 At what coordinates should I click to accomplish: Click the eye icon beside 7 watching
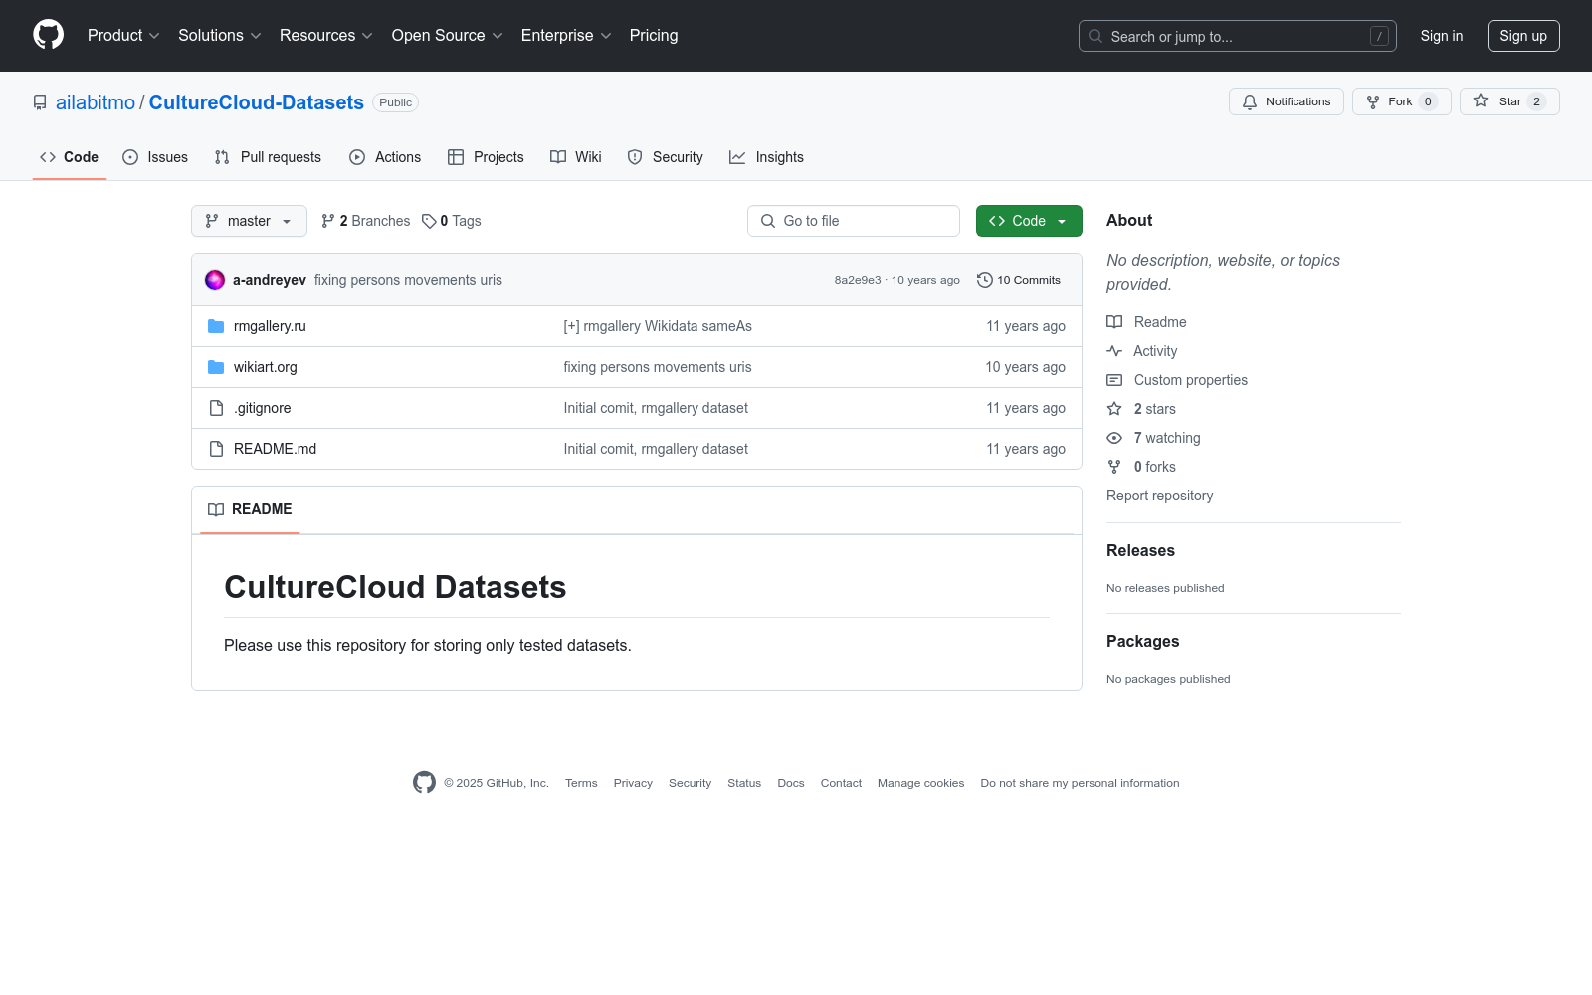pos(1114,438)
